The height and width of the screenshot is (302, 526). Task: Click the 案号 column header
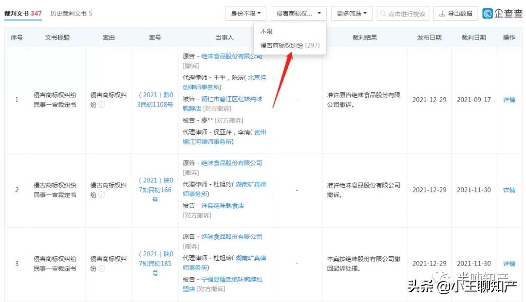[x=155, y=37]
